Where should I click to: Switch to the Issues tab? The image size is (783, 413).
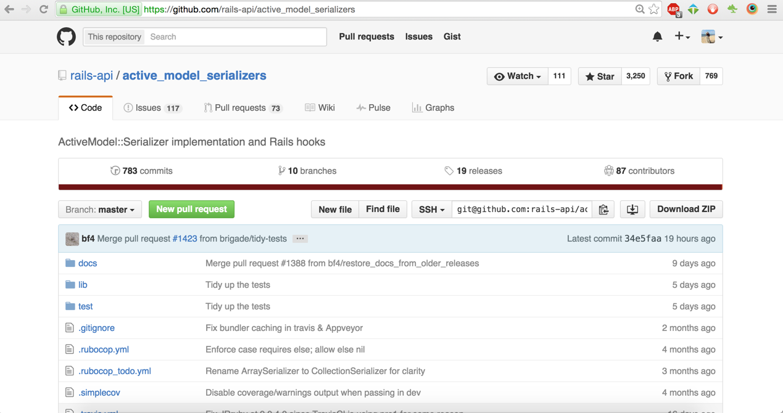(x=152, y=108)
